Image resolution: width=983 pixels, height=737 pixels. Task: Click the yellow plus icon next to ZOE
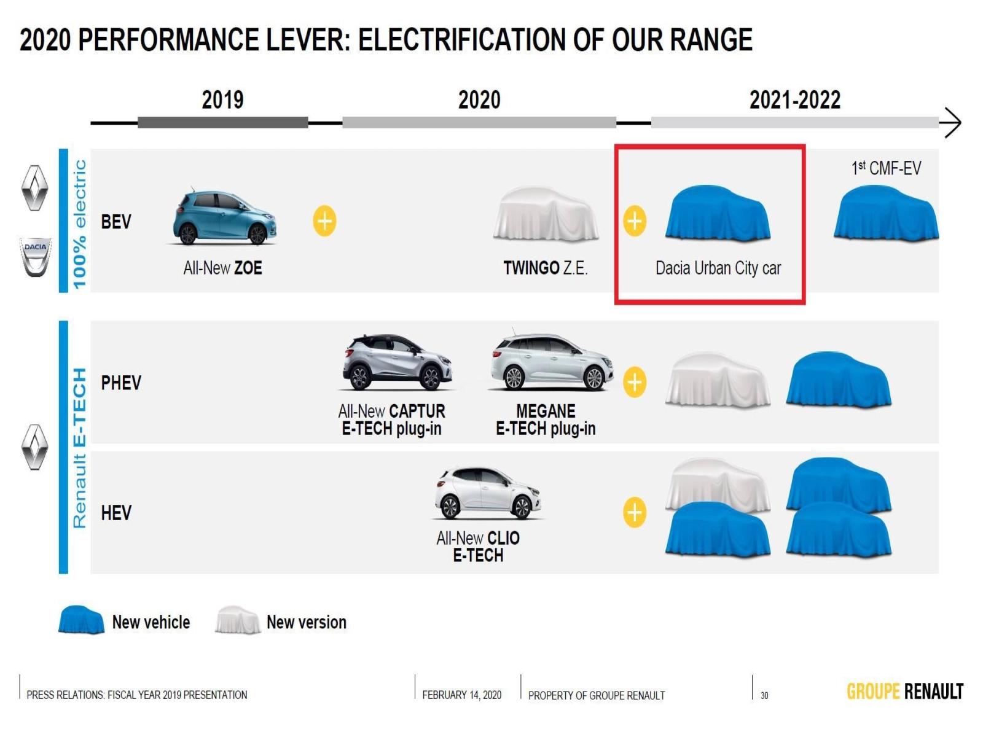click(324, 221)
